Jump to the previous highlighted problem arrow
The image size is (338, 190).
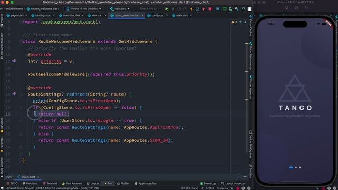[x=240, y=22]
